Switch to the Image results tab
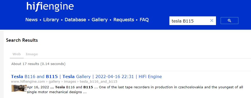Screen dimensions: 251x98 [x=32, y=54]
